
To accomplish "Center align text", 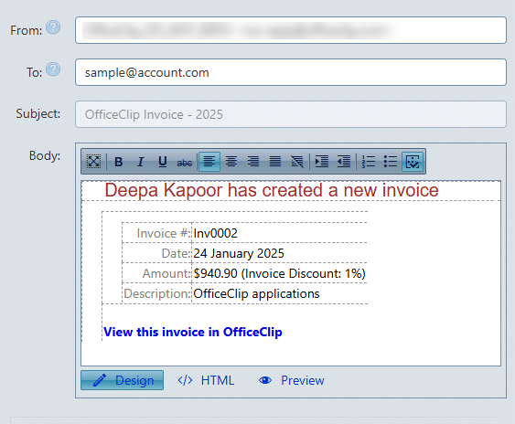I will point(231,162).
